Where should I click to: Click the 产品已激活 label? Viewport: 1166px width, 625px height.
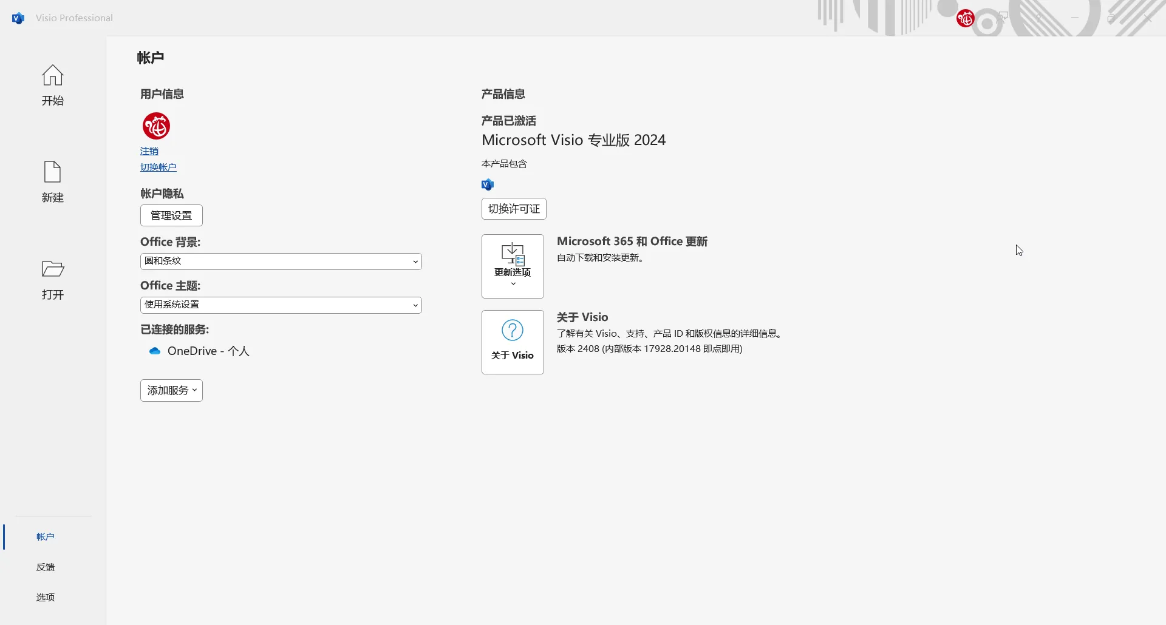click(509, 121)
